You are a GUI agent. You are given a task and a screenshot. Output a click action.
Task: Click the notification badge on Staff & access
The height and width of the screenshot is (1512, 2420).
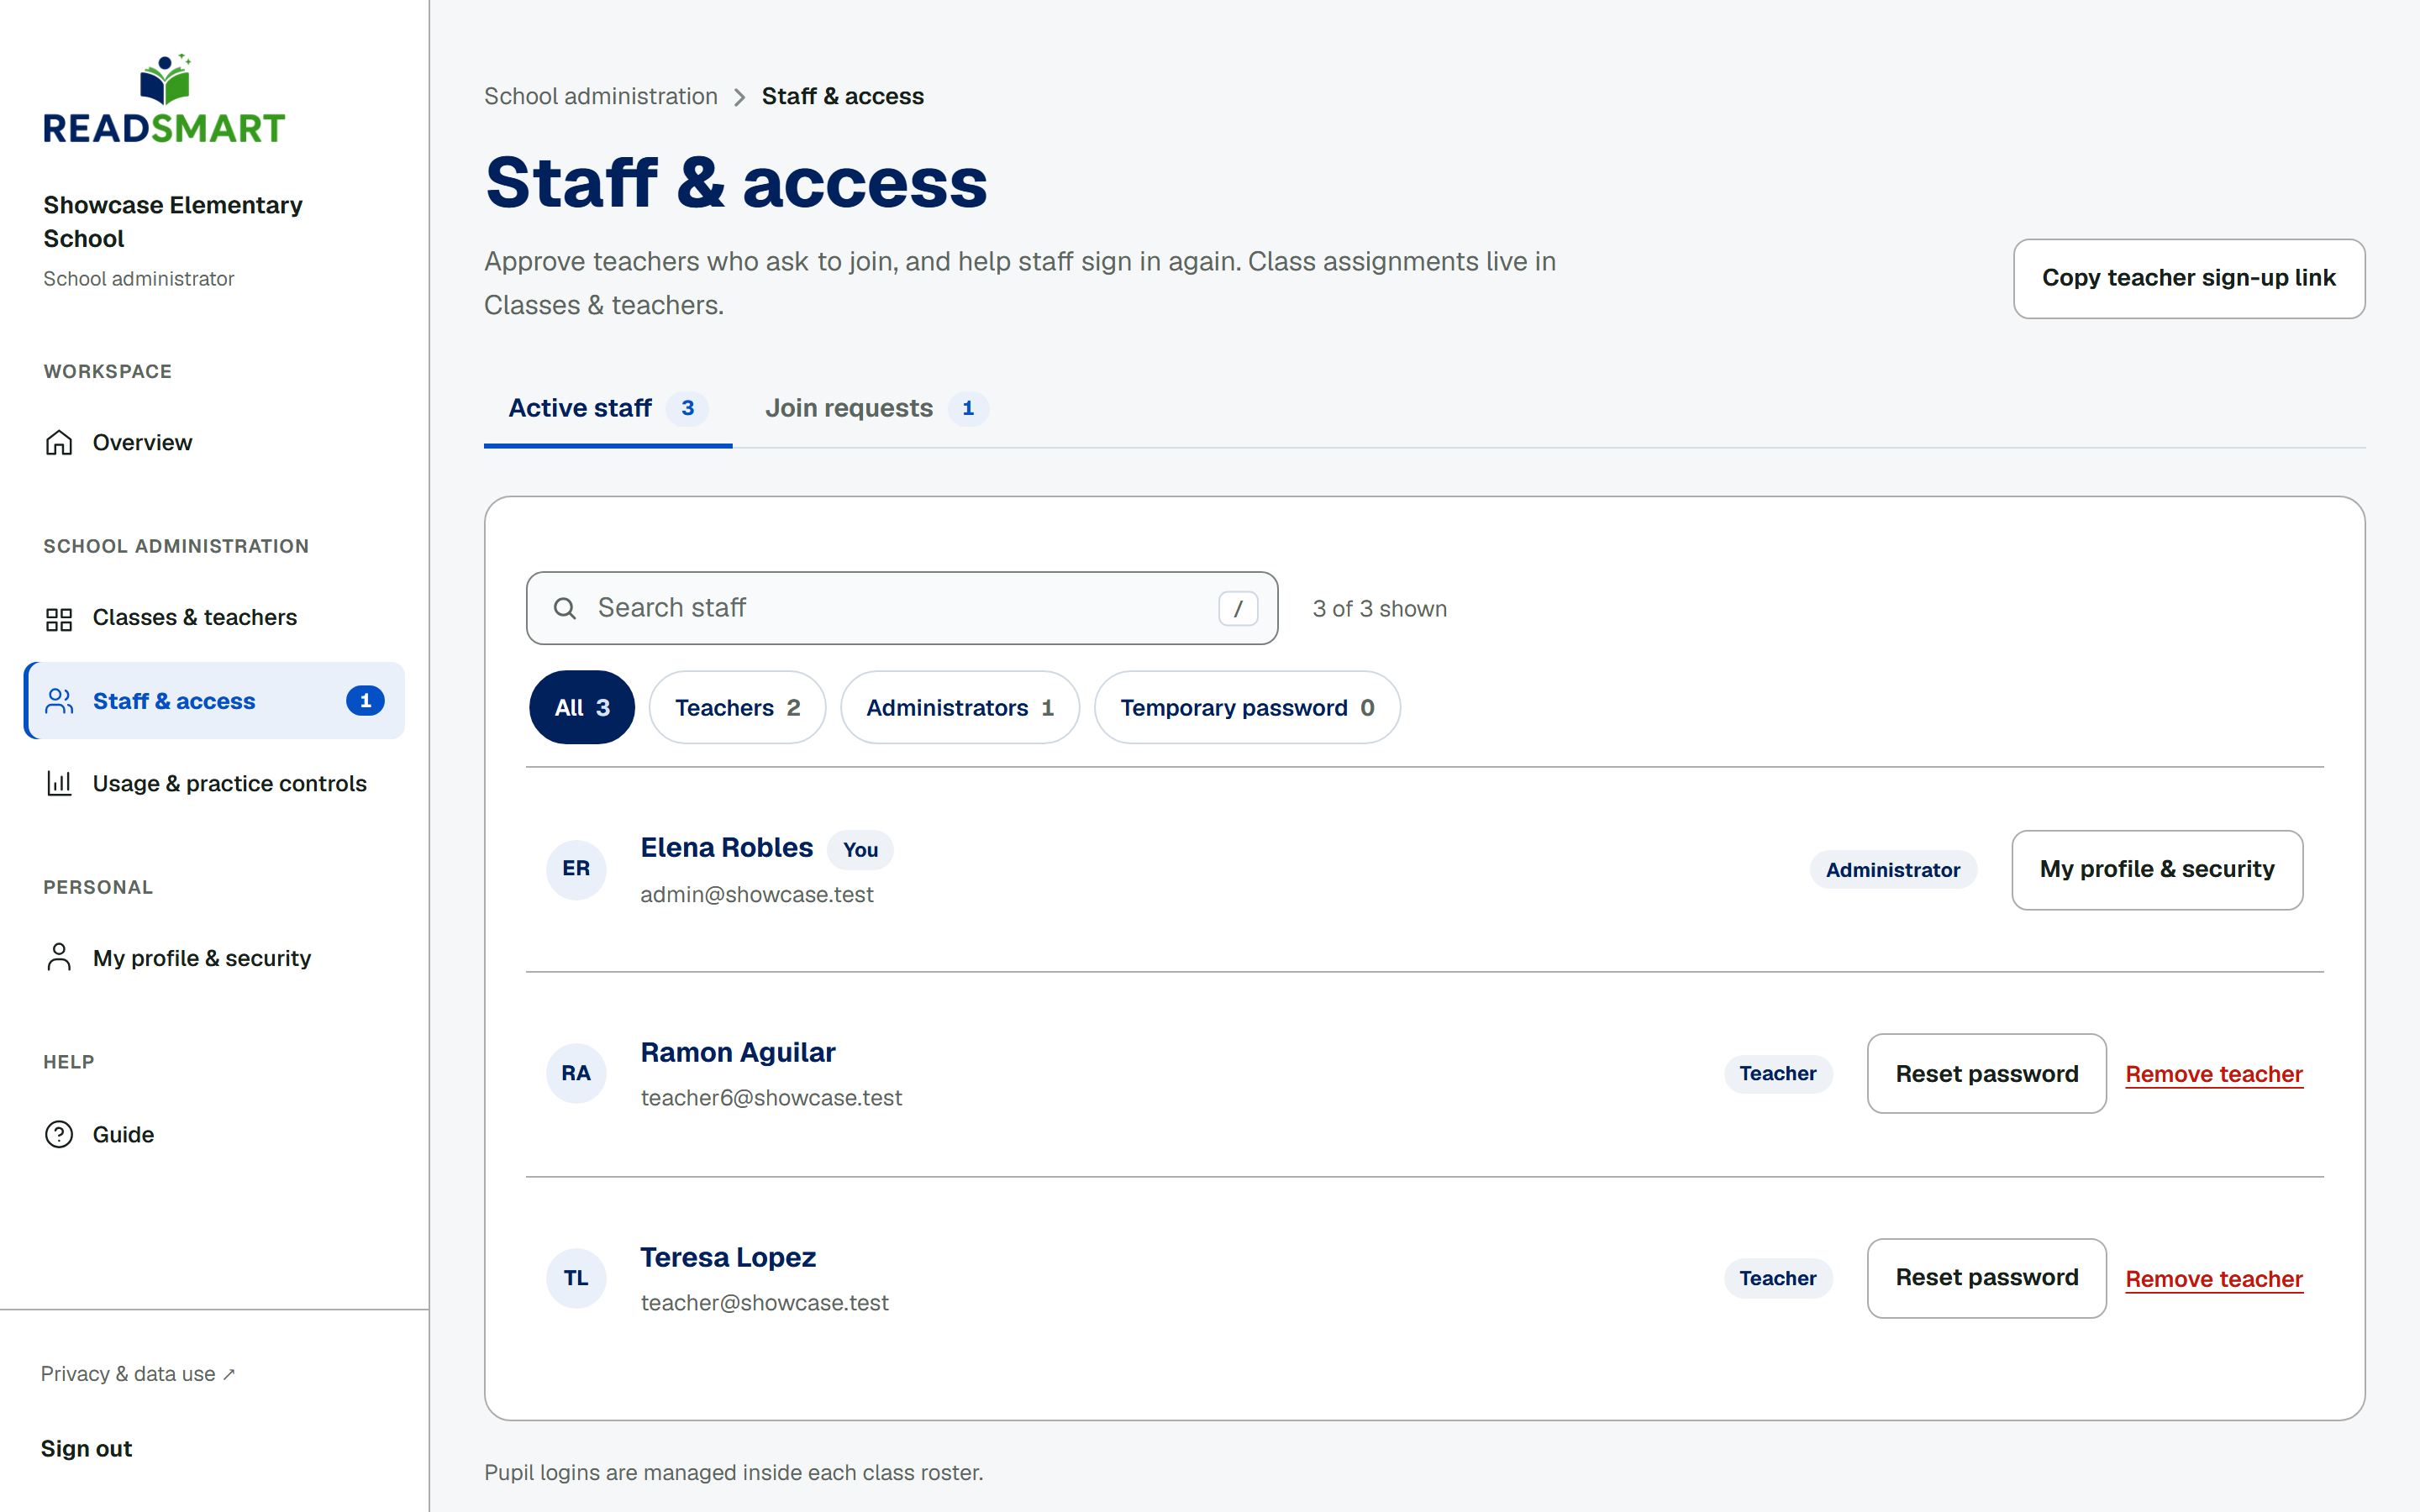(x=365, y=701)
